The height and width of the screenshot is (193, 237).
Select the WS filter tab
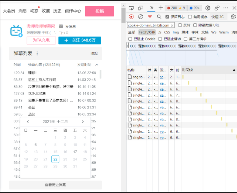point(214,32)
